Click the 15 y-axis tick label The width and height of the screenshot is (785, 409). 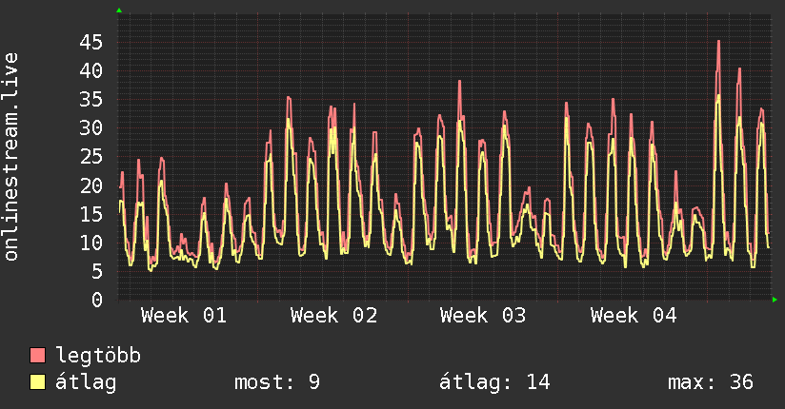91,214
